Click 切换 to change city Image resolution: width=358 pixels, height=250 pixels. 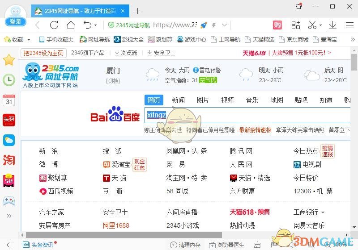113,81
